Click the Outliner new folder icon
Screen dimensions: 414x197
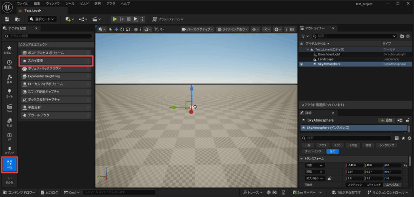coord(402,36)
